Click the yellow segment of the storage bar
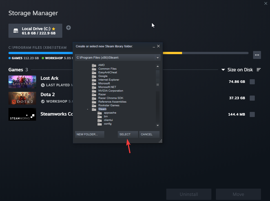The image size is (270, 201). [172, 53]
